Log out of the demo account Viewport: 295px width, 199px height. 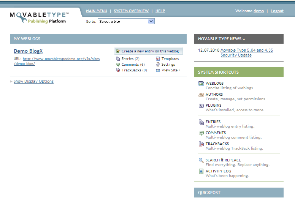[277, 11]
